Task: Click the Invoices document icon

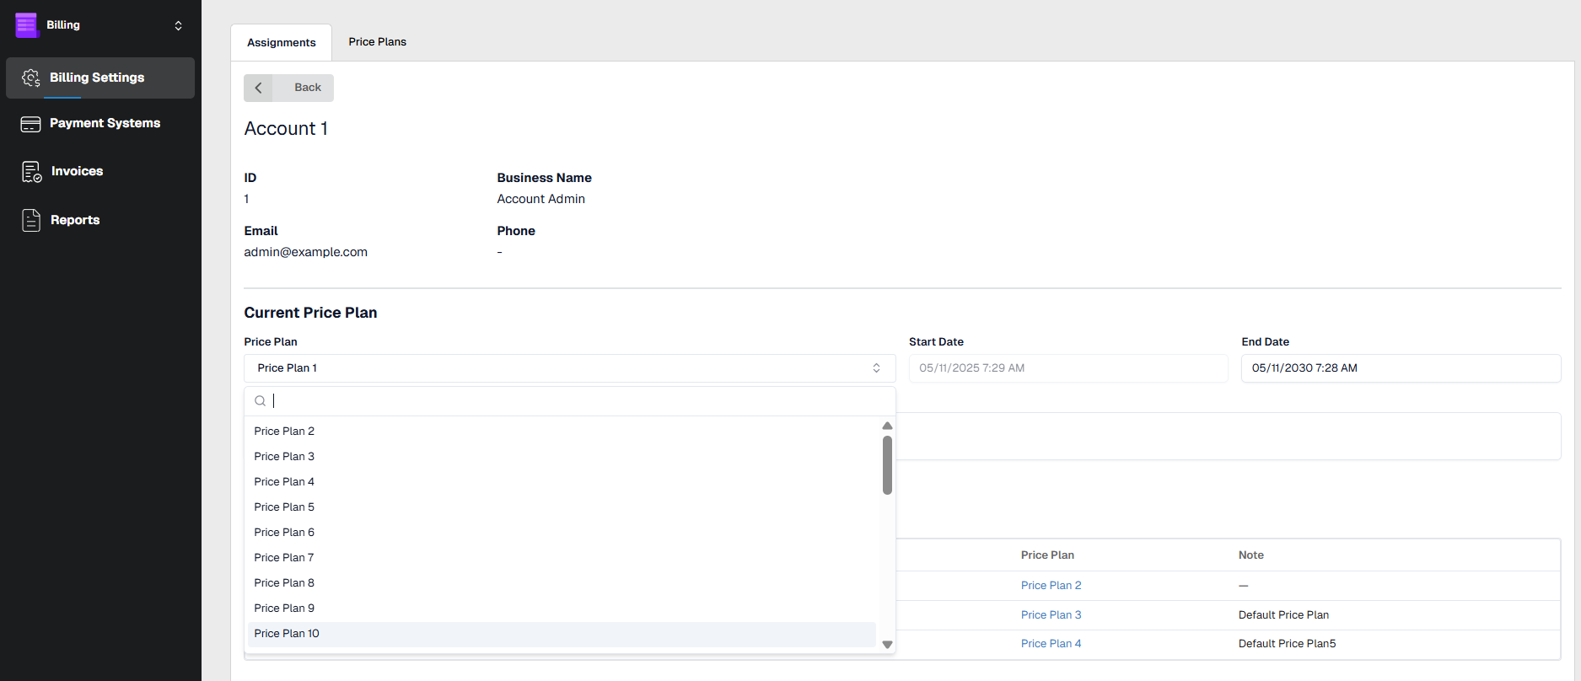Action: (x=31, y=172)
